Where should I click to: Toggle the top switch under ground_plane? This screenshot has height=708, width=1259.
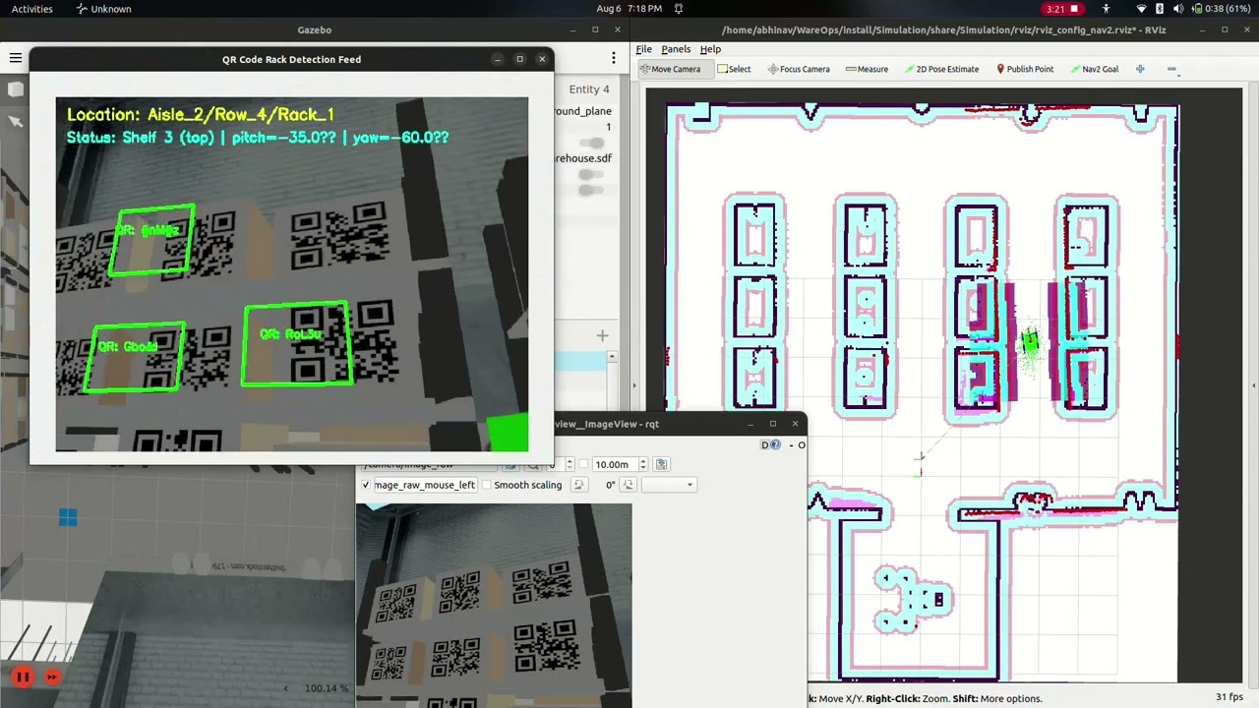click(591, 144)
